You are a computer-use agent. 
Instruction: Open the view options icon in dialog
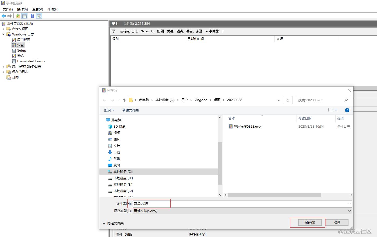(x=330, y=110)
